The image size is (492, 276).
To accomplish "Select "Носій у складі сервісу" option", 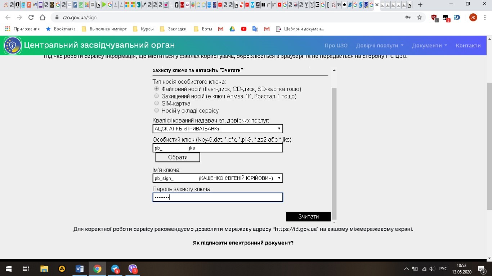I will pos(156,110).
